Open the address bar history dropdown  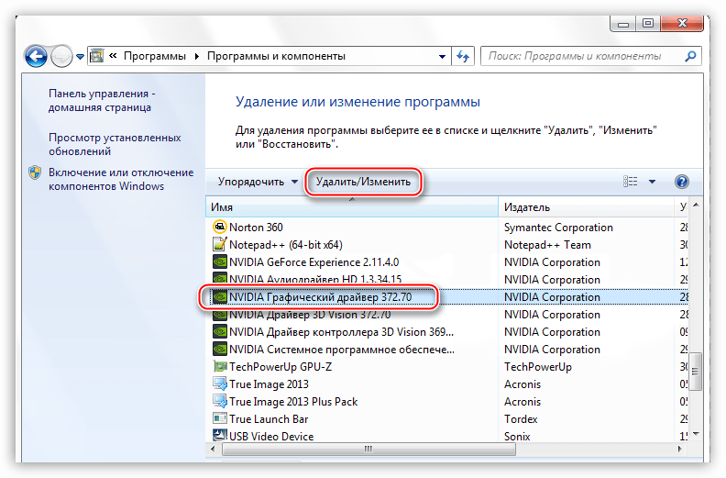(x=442, y=57)
